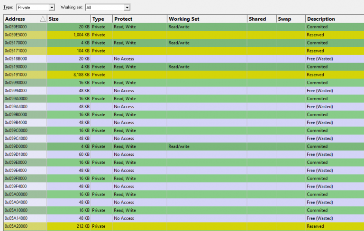Click the sort triangle in Address header

click(x=43, y=19)
